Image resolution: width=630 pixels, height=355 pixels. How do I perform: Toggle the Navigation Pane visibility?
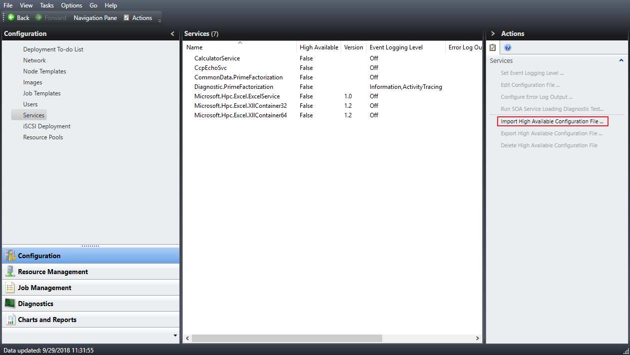click(x=95, y=17)
